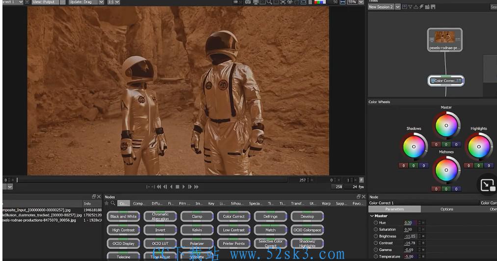The width and height of the screenshot is (497, 261).
Task: Click the clock keyframe icon beside Contrast
Action: [376, 243]
